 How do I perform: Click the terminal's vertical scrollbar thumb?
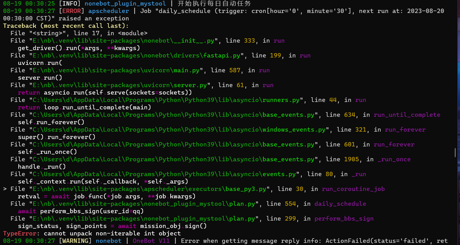455,153
